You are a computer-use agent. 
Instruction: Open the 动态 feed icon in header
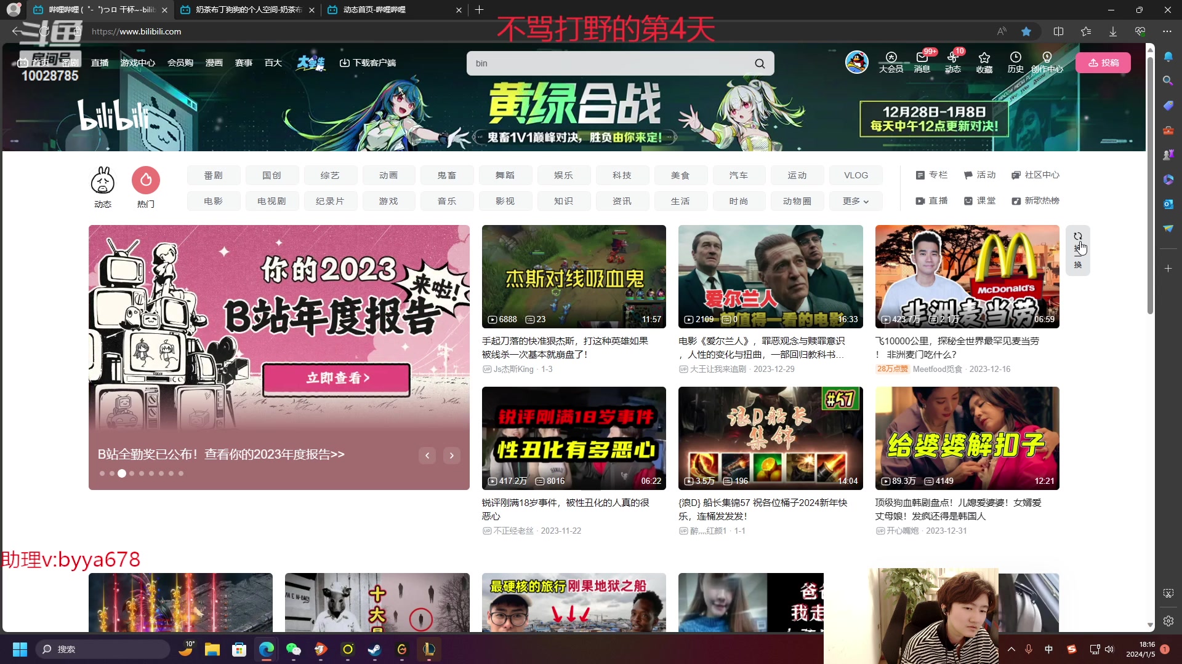953,62
